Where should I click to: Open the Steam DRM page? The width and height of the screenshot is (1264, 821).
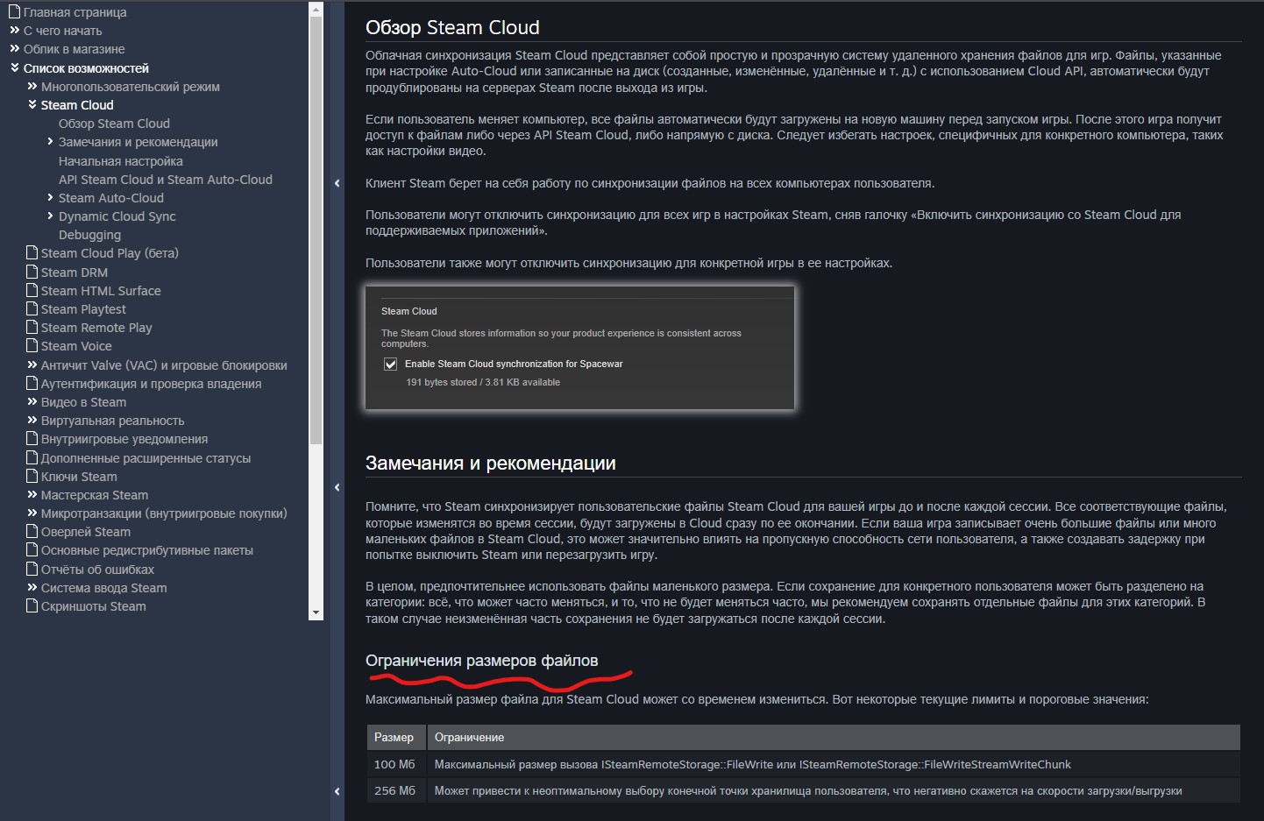click(x=75, y=272)
